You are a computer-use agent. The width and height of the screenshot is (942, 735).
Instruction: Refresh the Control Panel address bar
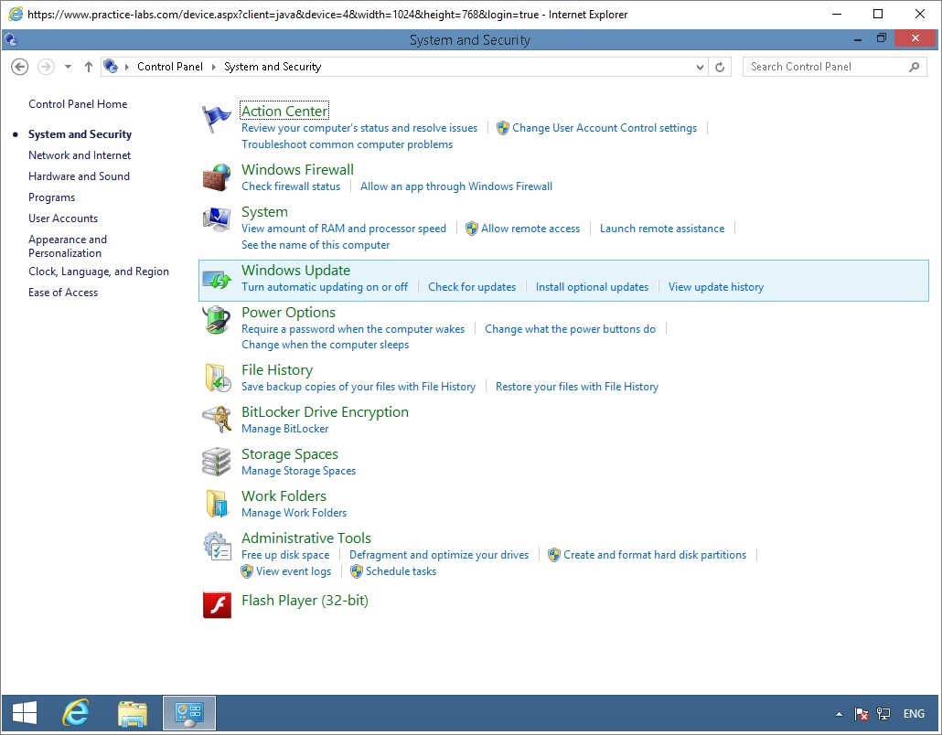tap(720, 67)
